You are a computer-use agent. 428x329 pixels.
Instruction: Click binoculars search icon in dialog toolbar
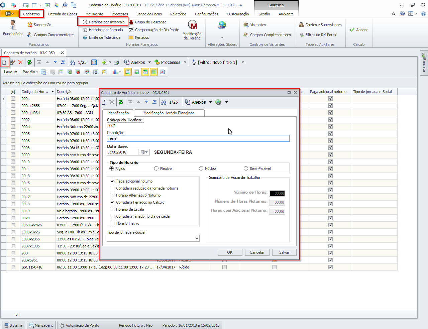(x=164, y=102)
